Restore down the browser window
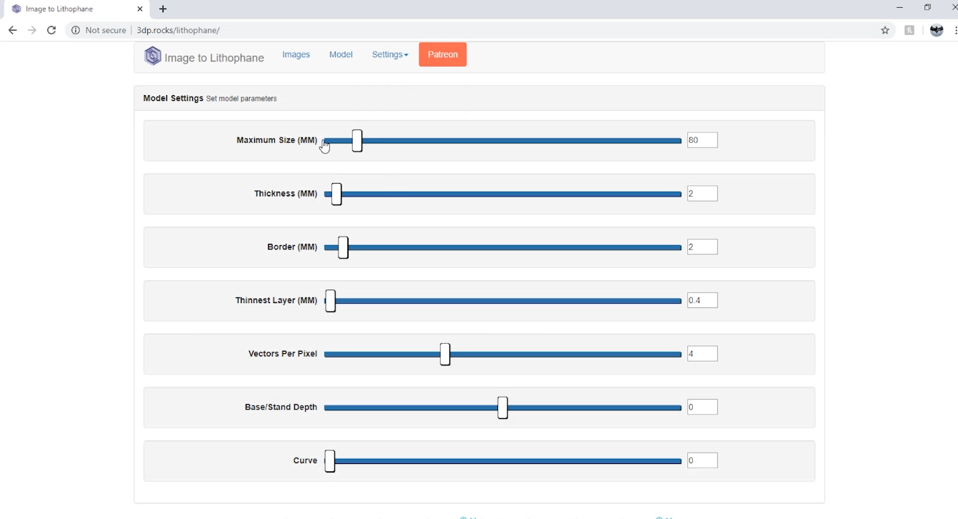Screen dimensions: 958x519 [927, 7]
